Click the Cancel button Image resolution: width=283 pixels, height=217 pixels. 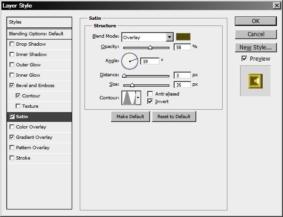point(256,34)
